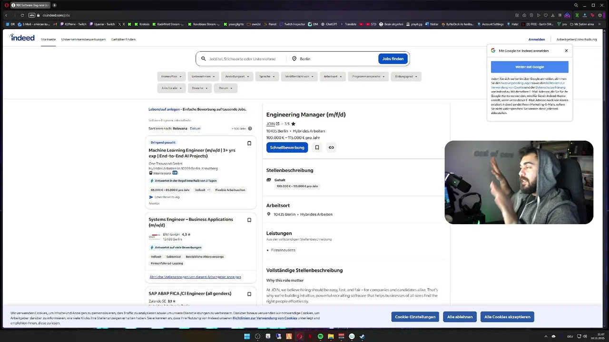
Task: Click the help icon next to > 900 Jobs
Action: 250,129
